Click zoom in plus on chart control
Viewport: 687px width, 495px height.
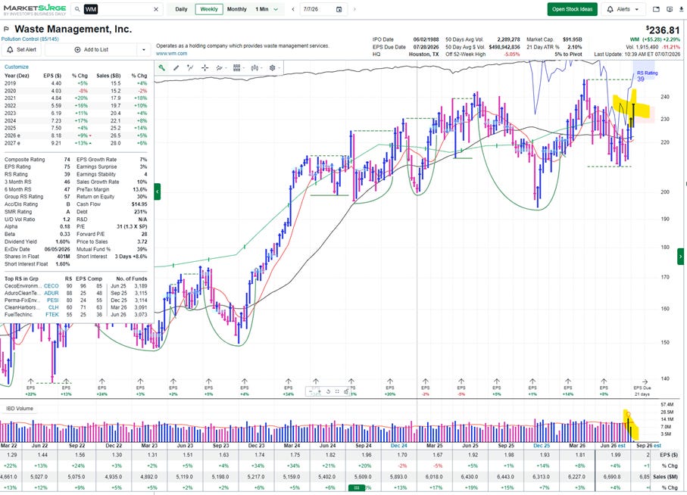coord(320,392)
